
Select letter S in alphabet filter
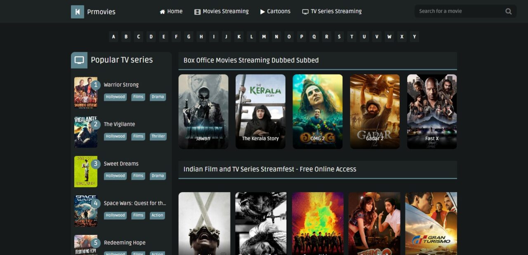click(339, 37)
